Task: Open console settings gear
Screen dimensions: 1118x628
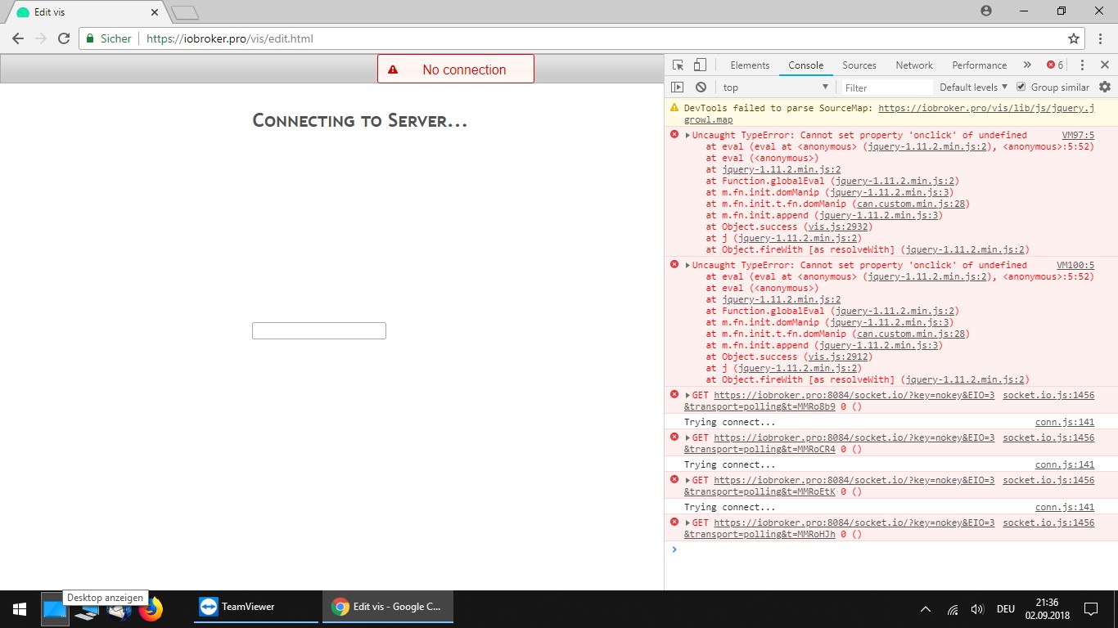Action: tap(1105, 87)
